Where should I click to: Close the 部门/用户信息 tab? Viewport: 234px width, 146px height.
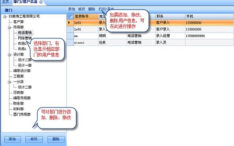tap(41, 2)
